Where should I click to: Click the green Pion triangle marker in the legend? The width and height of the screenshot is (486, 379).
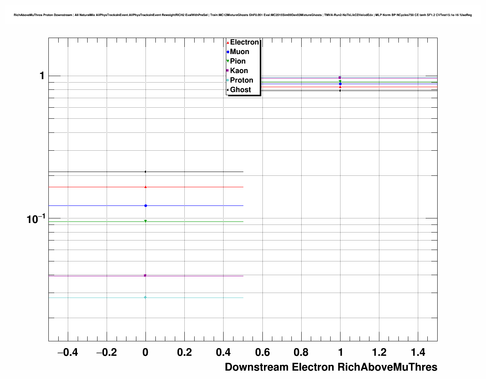click(228, 61)
